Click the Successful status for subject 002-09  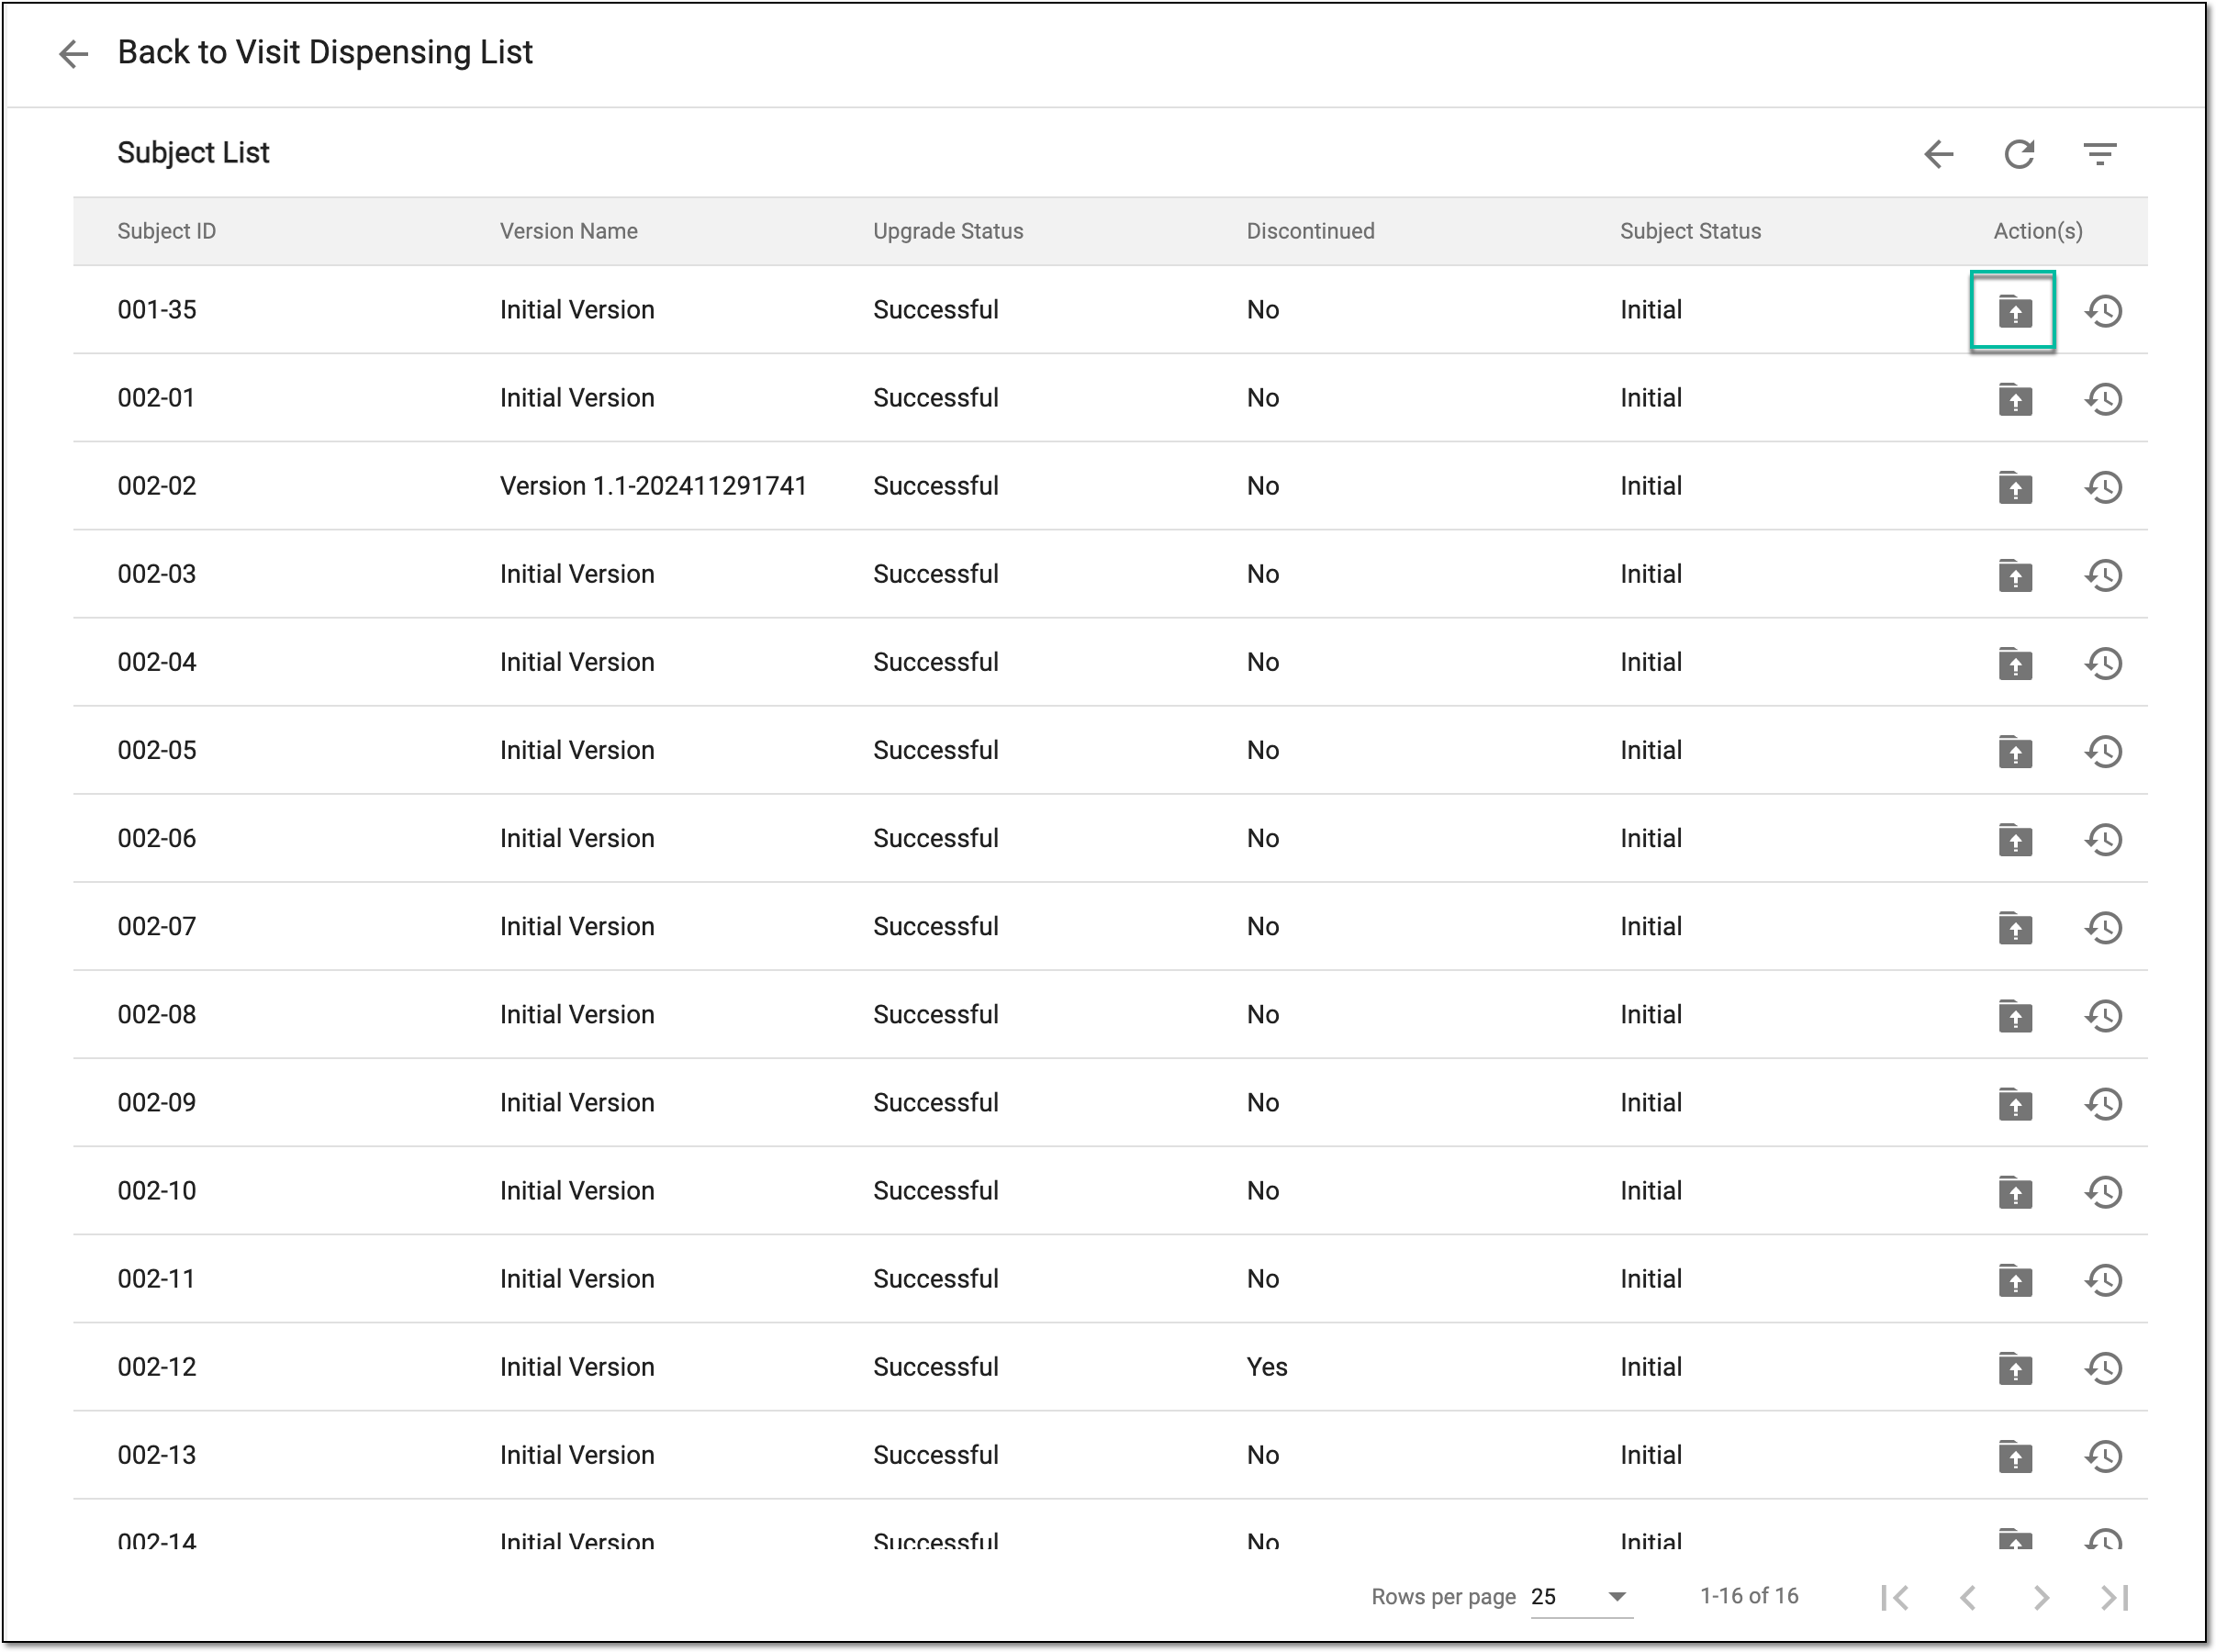[935, 1102]
